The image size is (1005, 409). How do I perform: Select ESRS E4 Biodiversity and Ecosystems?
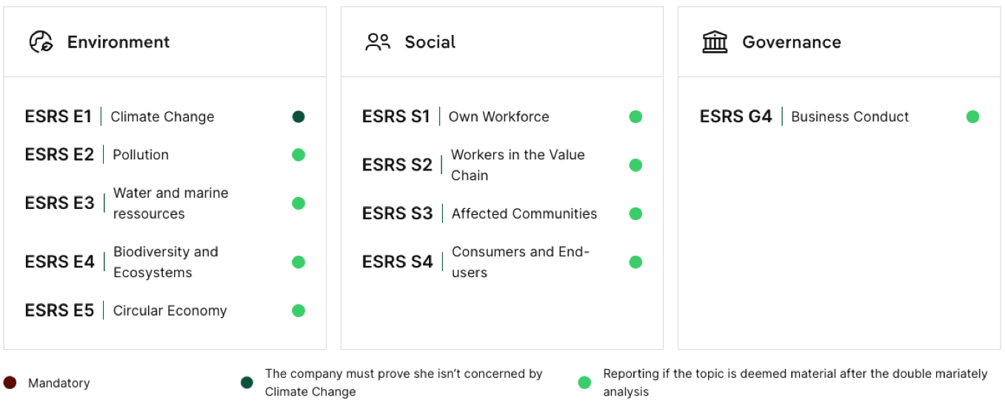point(164,262)
